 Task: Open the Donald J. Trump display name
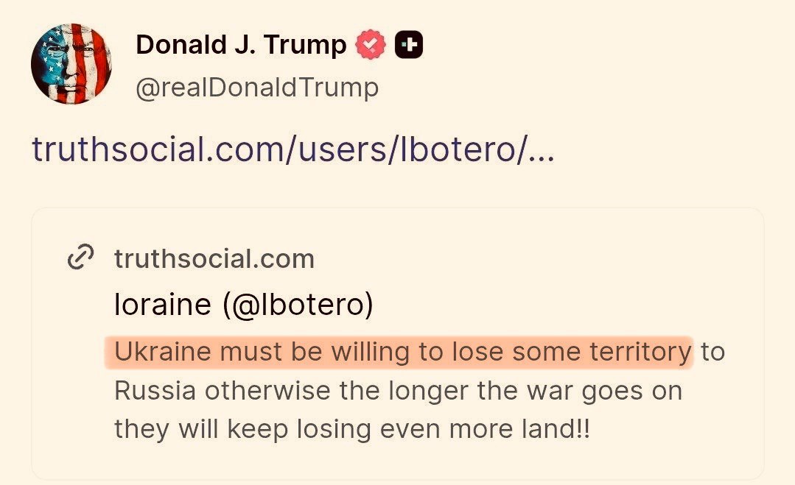(241, 46)
